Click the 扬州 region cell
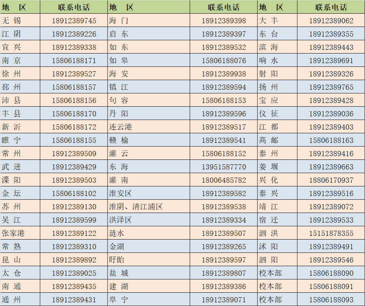 (269, 87)
